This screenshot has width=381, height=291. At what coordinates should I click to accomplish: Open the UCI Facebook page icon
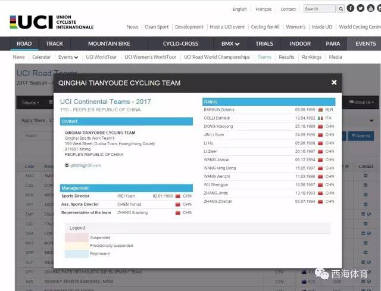click(351, 8)
